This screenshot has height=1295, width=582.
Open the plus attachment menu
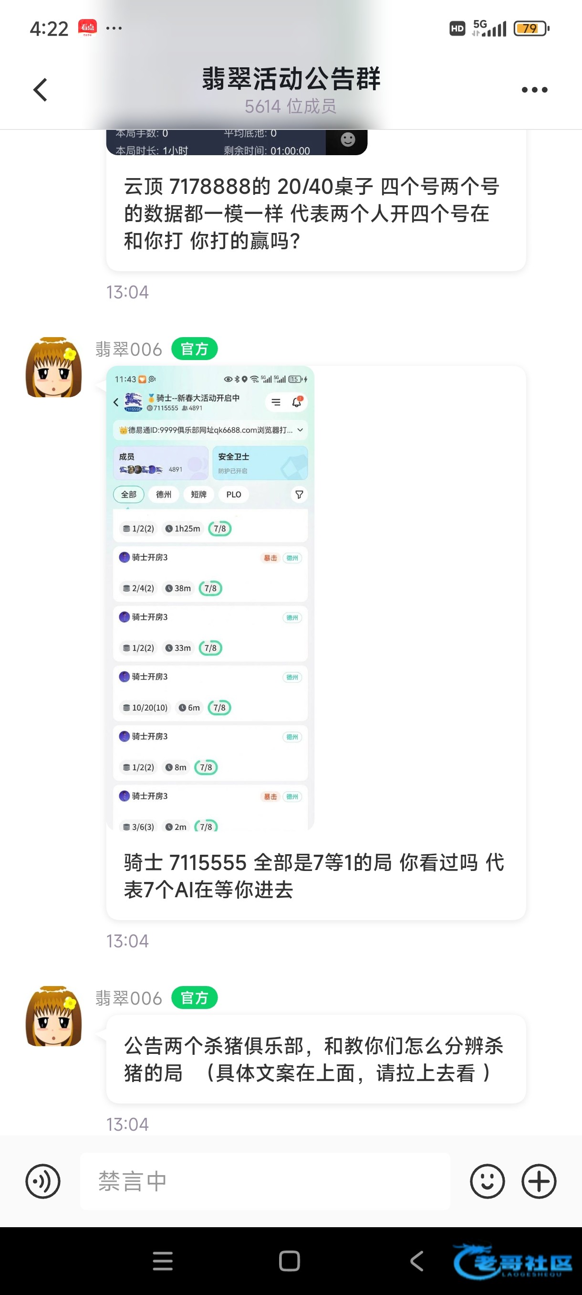click(x=539, y=1181)
